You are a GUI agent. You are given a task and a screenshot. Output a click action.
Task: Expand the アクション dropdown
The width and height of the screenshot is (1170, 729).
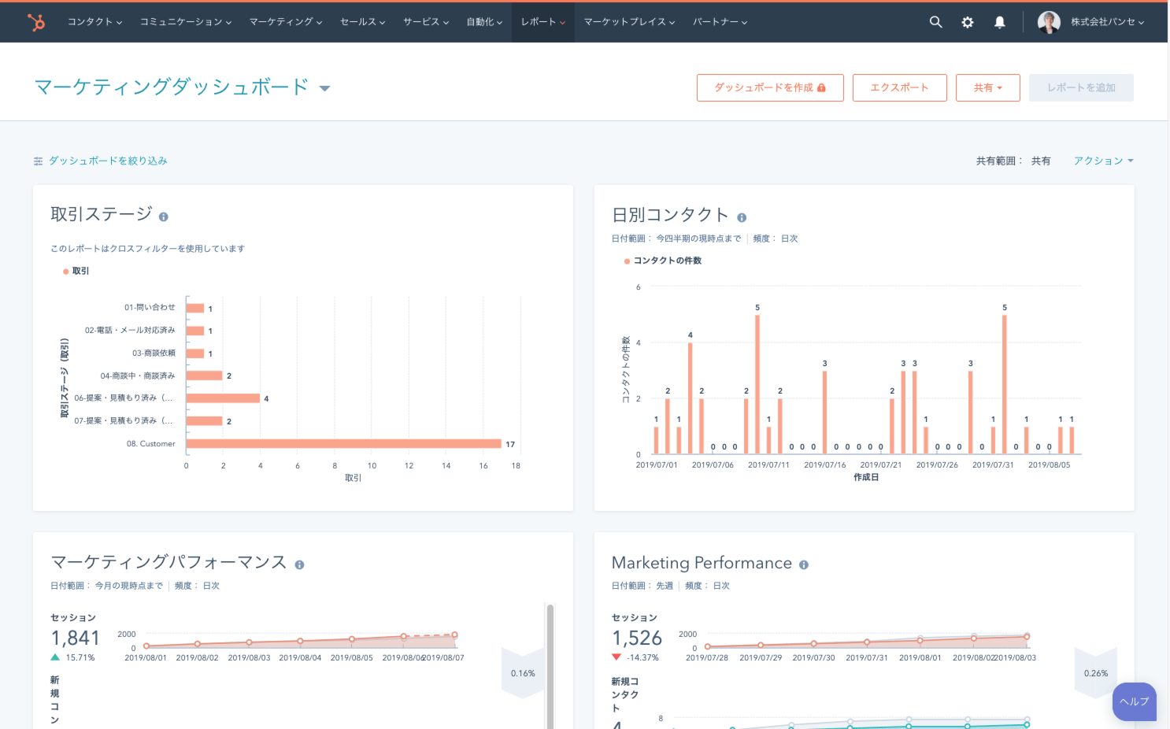click(x=1103, y=161)
